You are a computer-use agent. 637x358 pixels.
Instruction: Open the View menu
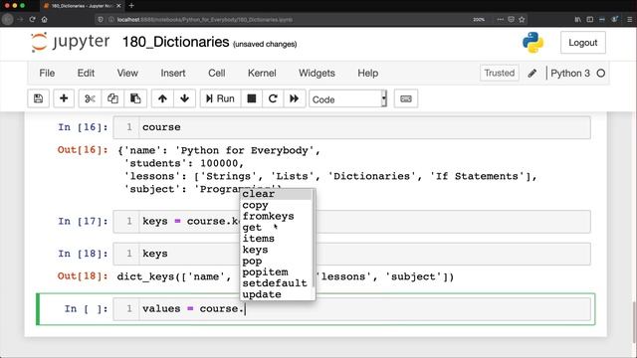click(x=127, y=73)
